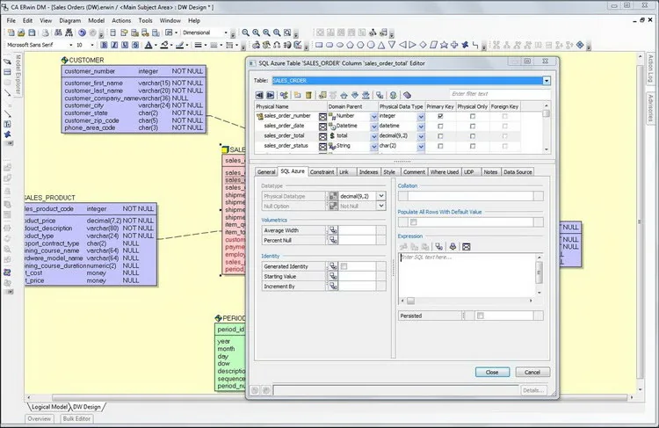Uncheck Primary Key for sales_order_number
The height and width of the screenshot is (428, 659).
click(x=440, y=116)
